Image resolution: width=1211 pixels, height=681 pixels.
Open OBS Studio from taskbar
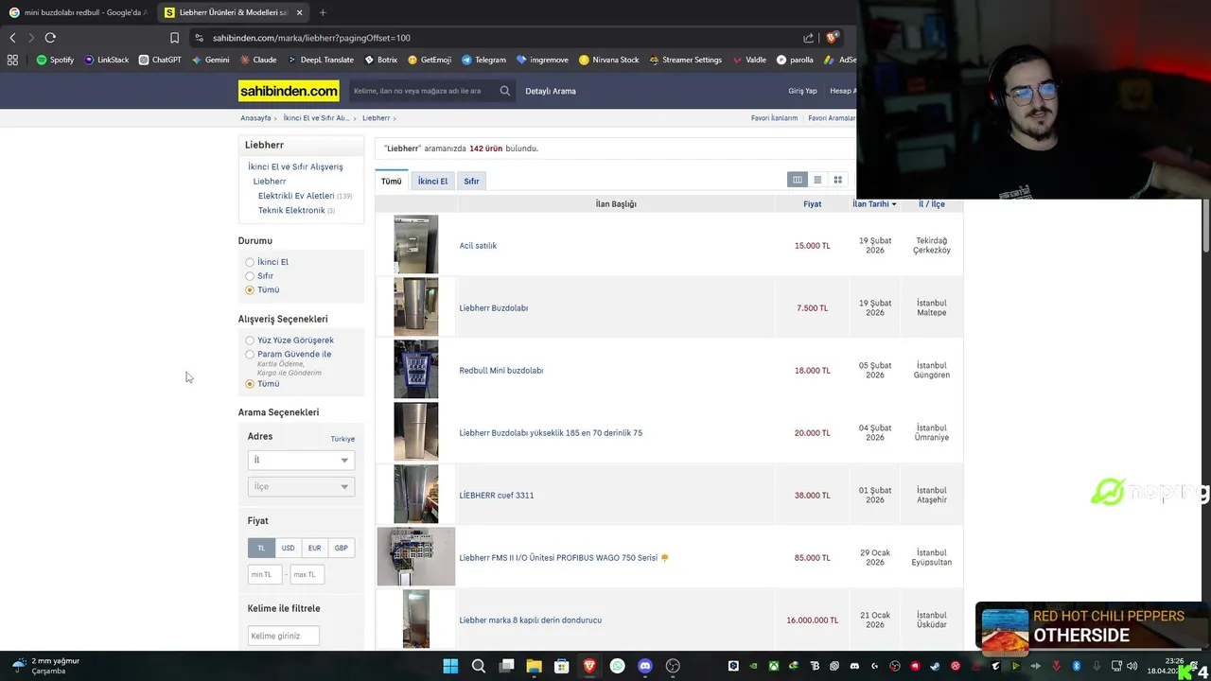point(673,666)
